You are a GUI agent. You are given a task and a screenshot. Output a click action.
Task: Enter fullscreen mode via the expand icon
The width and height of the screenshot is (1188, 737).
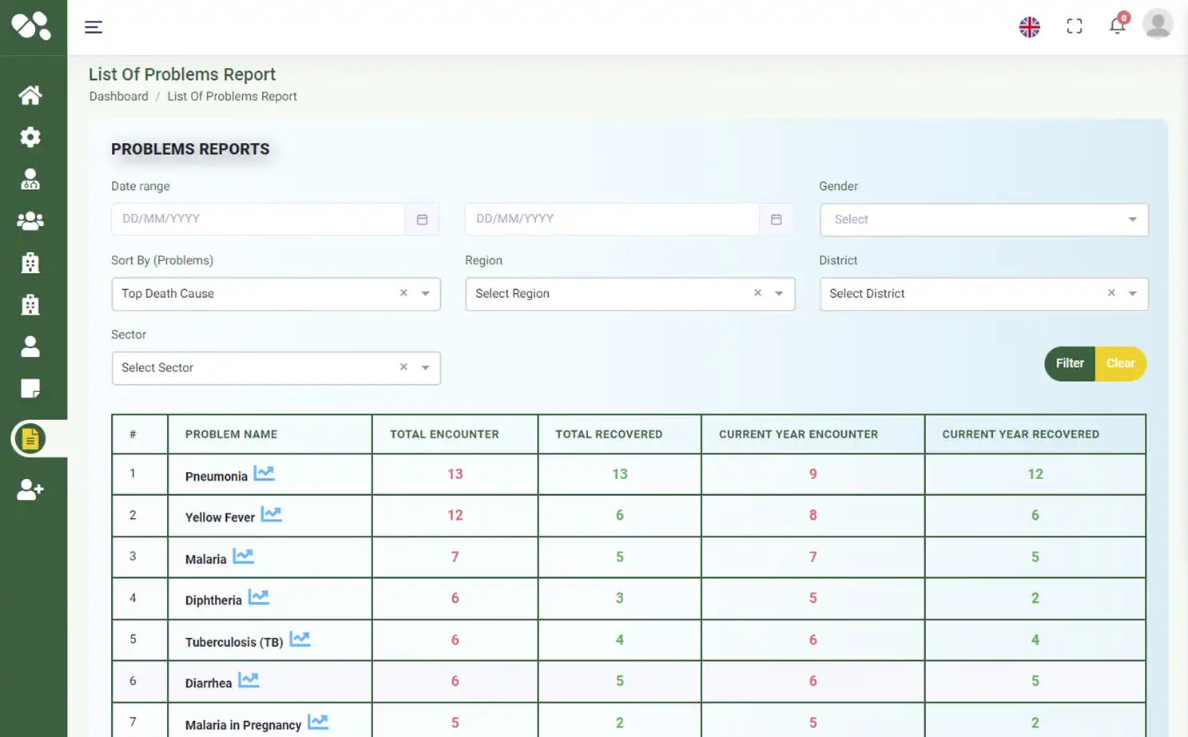pos(1074,26)
